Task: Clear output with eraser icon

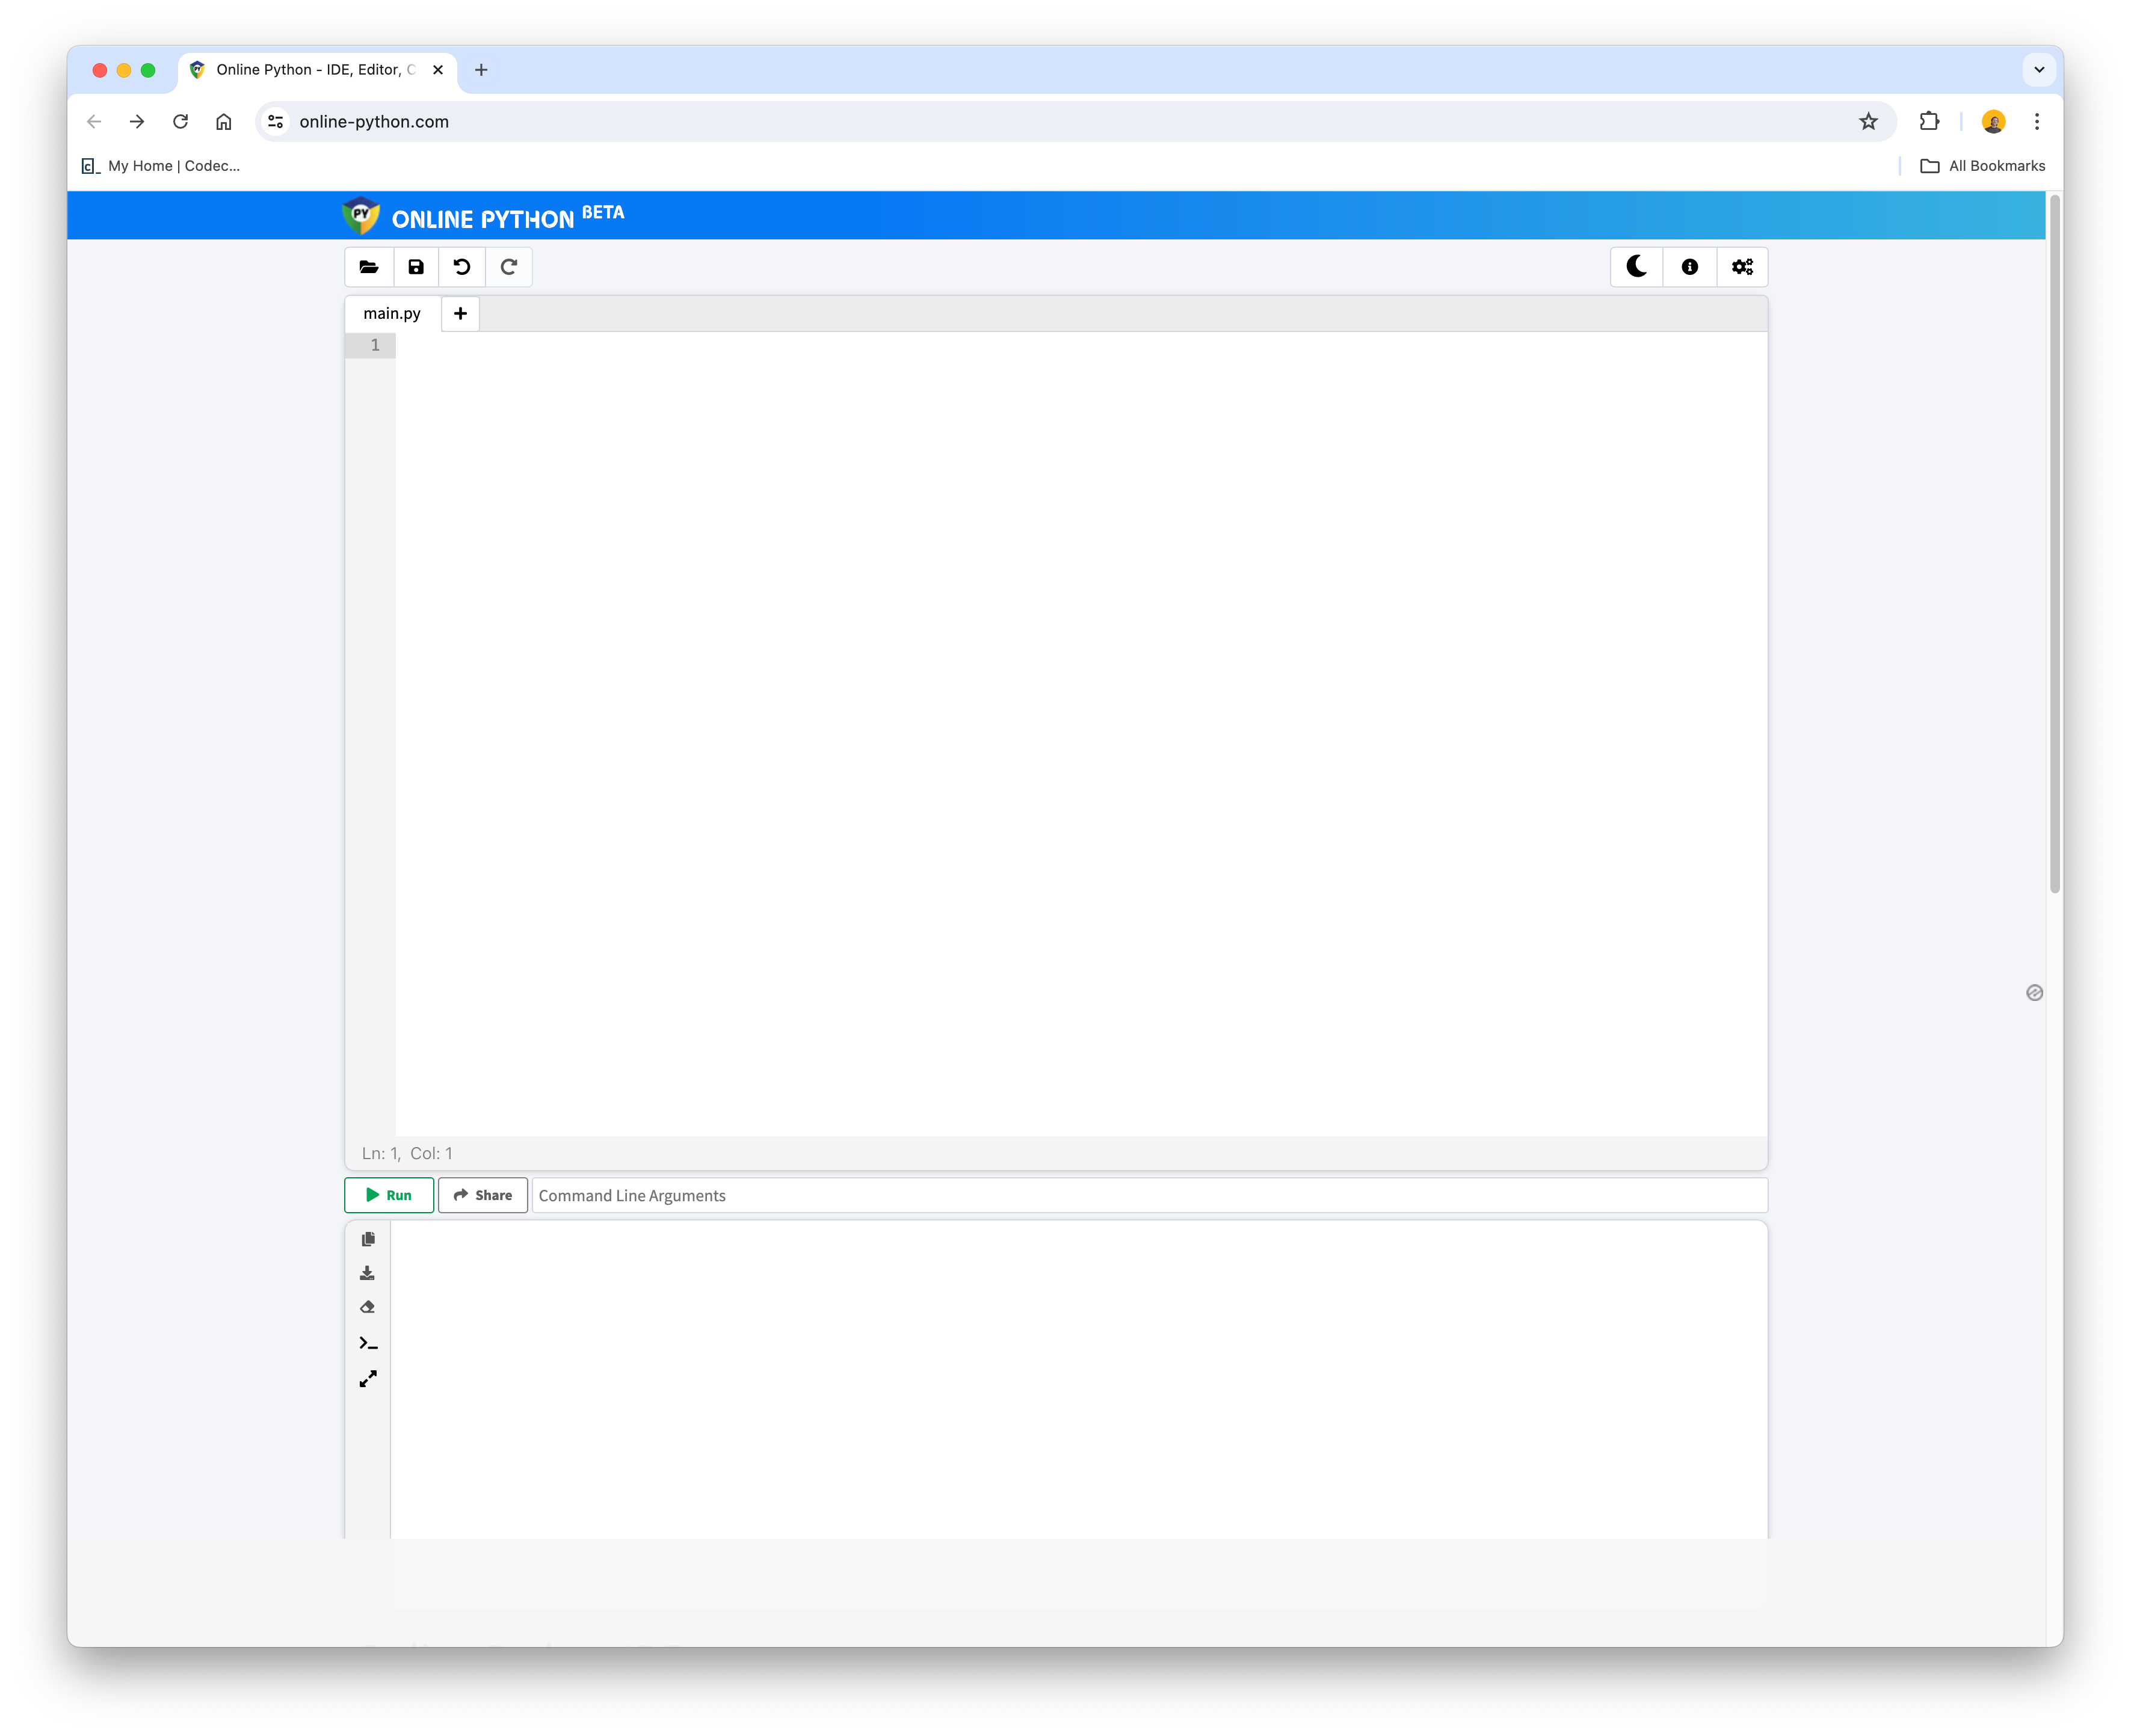Action: 368,1308
